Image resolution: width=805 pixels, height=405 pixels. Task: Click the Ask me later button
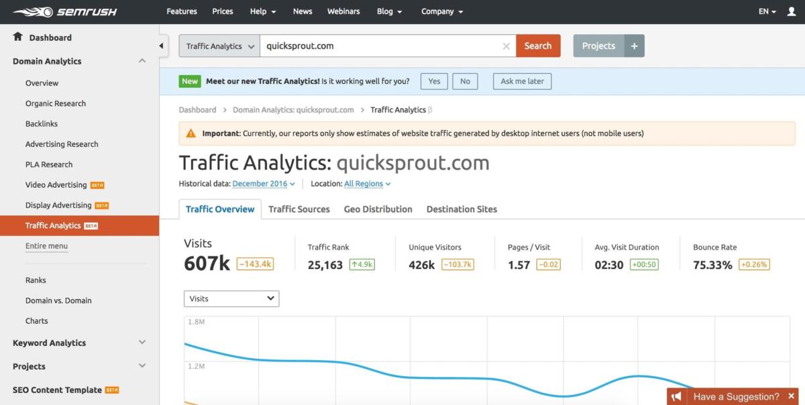pyautogui.click(x=523, y=81)
